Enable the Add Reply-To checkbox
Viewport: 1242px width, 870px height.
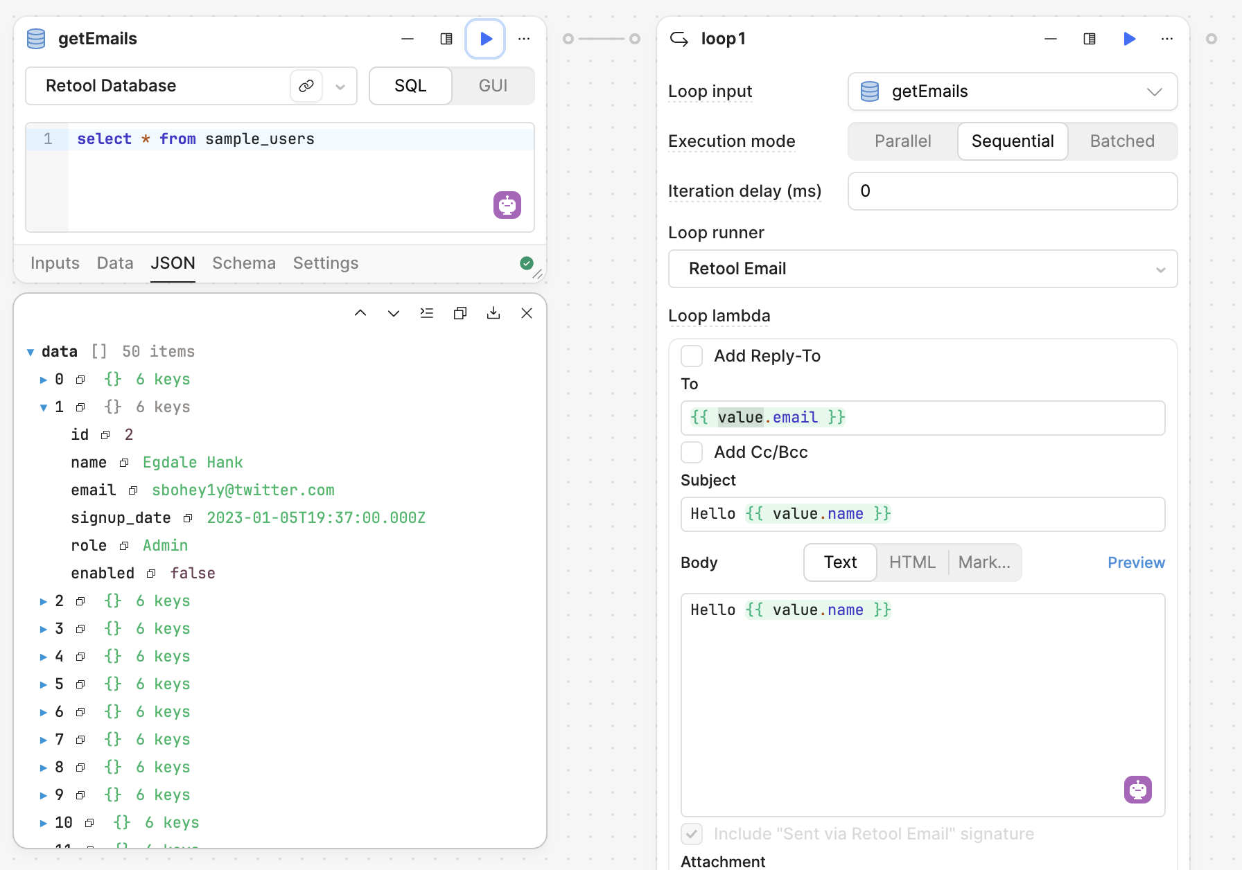click(x=692, y=356)
